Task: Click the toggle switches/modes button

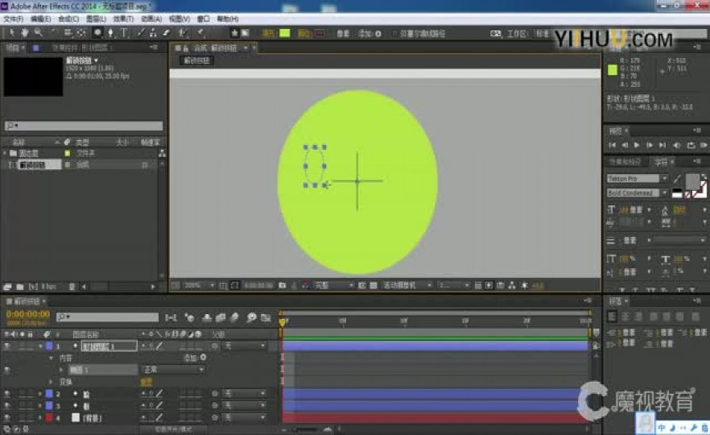Action: 173,429
